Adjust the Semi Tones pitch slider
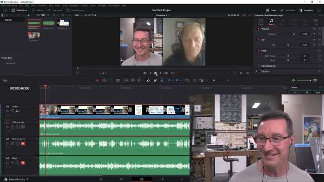The width and height of the screenshot is (324, 182). click(288, 56)
